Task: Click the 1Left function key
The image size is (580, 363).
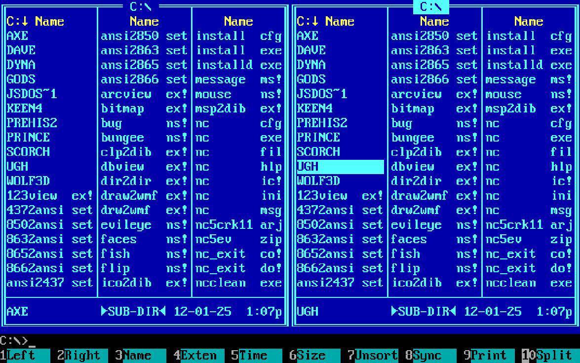Action: click(25, 356)
